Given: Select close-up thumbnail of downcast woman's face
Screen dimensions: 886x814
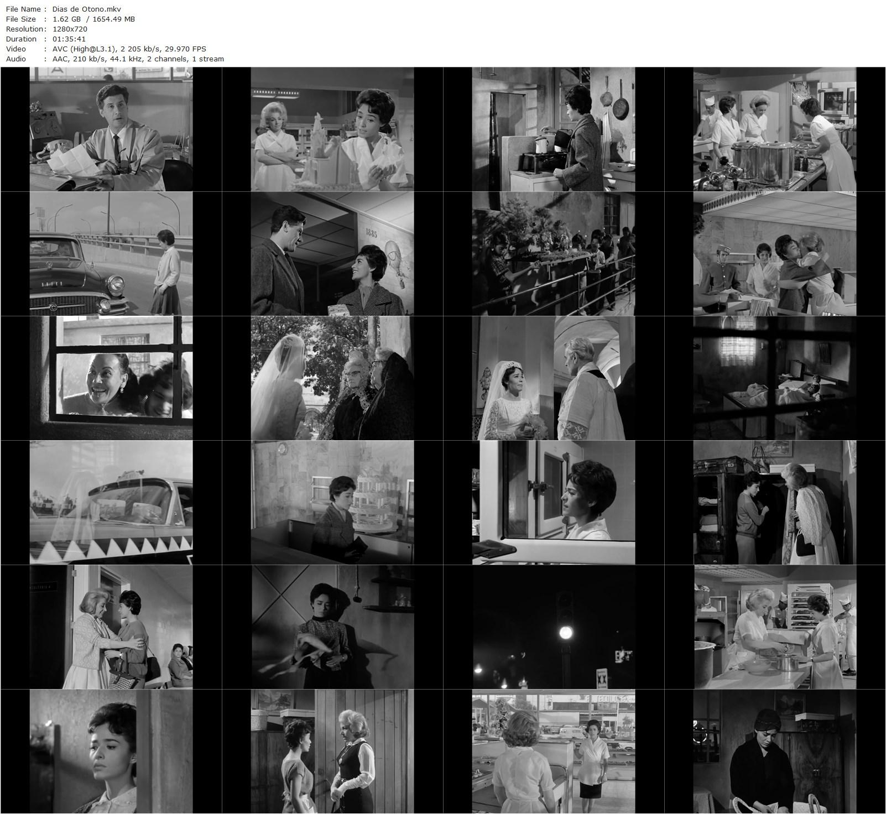Looking at the screenshot, I should point(111,752).
